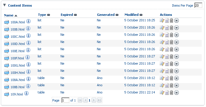Click the edit icon for 100A.html
Screen dimensions: 206x107
162,20
